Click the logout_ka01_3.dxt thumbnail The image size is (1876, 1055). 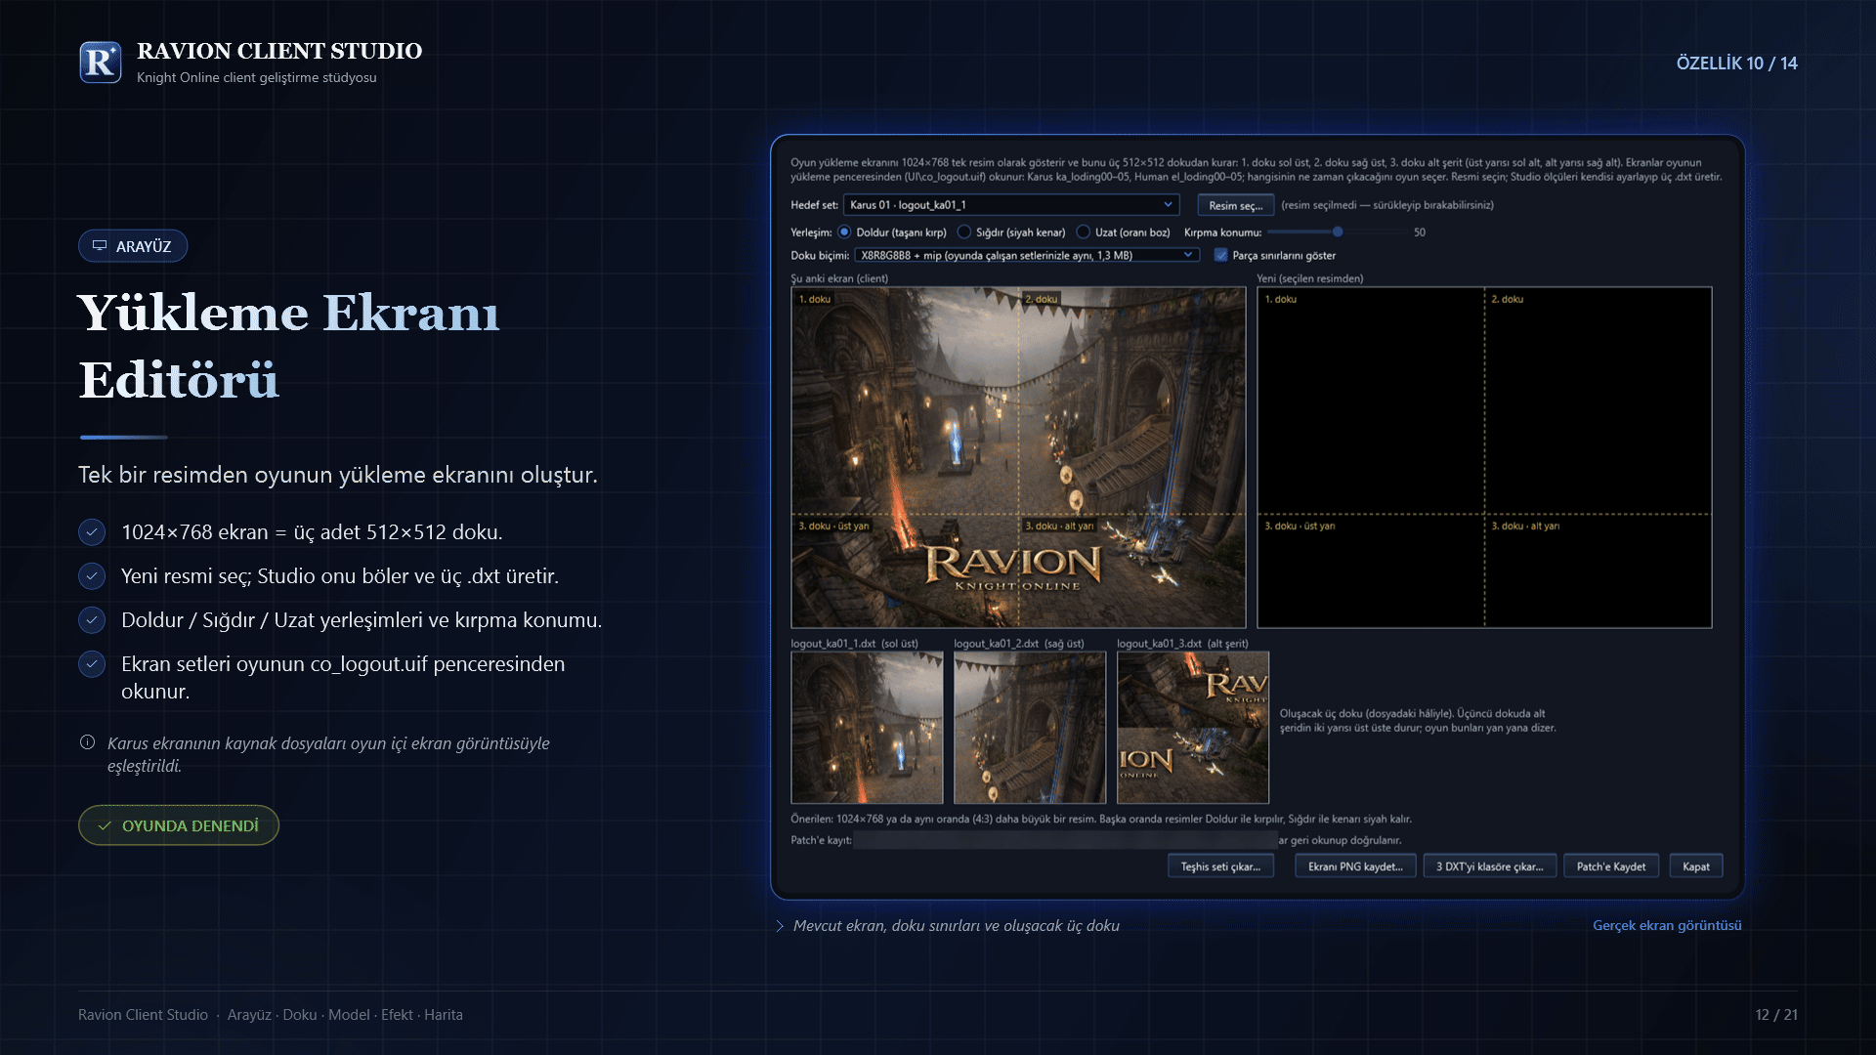point(1193,728)
